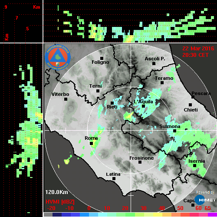Click the 'Isernia' city name label
The height and width of the screenshot is (217, 217).
197,161
